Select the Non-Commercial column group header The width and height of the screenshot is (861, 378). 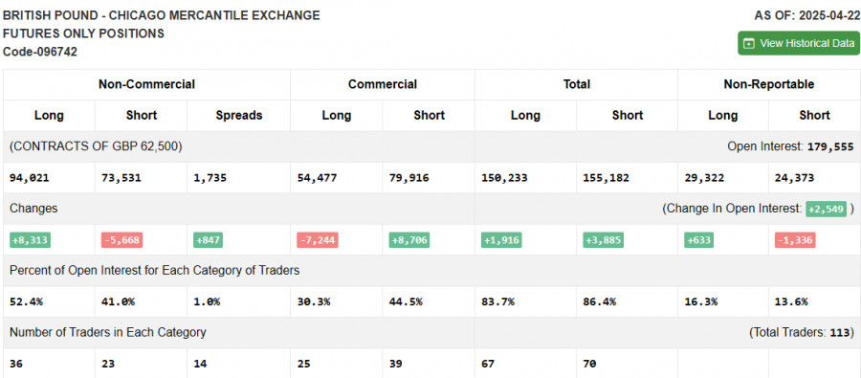(x=146, y=84)
